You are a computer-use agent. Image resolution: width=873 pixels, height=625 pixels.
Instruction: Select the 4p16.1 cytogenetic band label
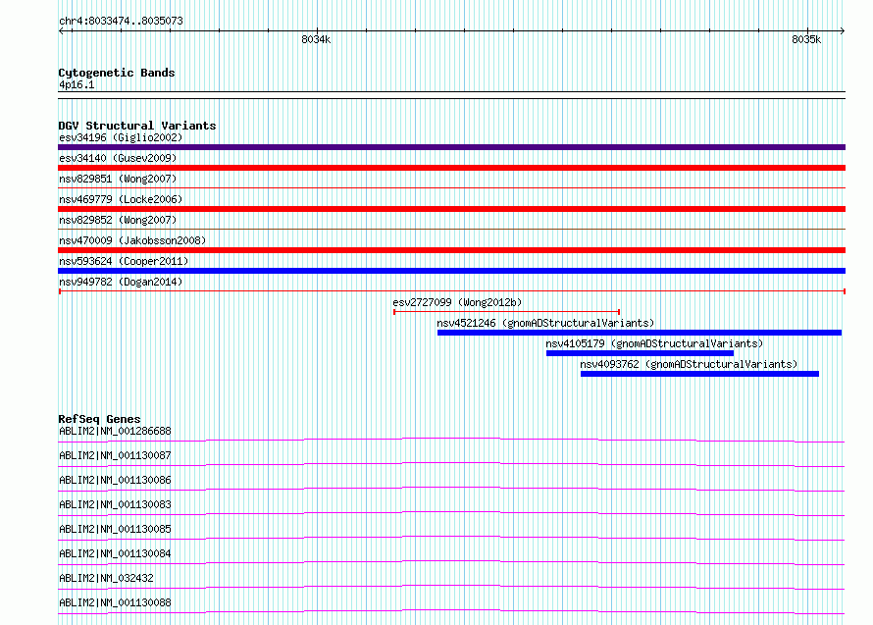tap(77, 84)
